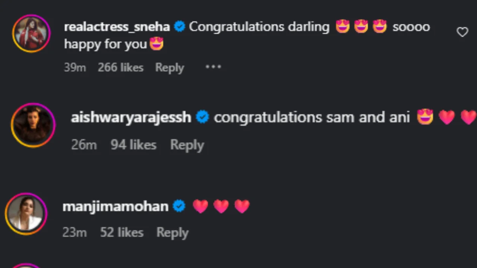Open realactress_sneha's profile picture
This screenshot has width=477, height=268.
[31, 33]
